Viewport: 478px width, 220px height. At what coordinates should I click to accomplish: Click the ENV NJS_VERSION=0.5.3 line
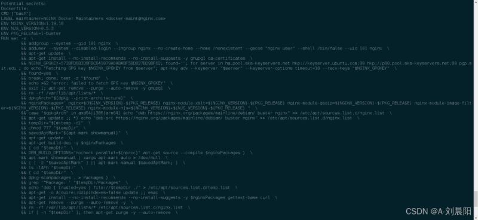point(27,28)
